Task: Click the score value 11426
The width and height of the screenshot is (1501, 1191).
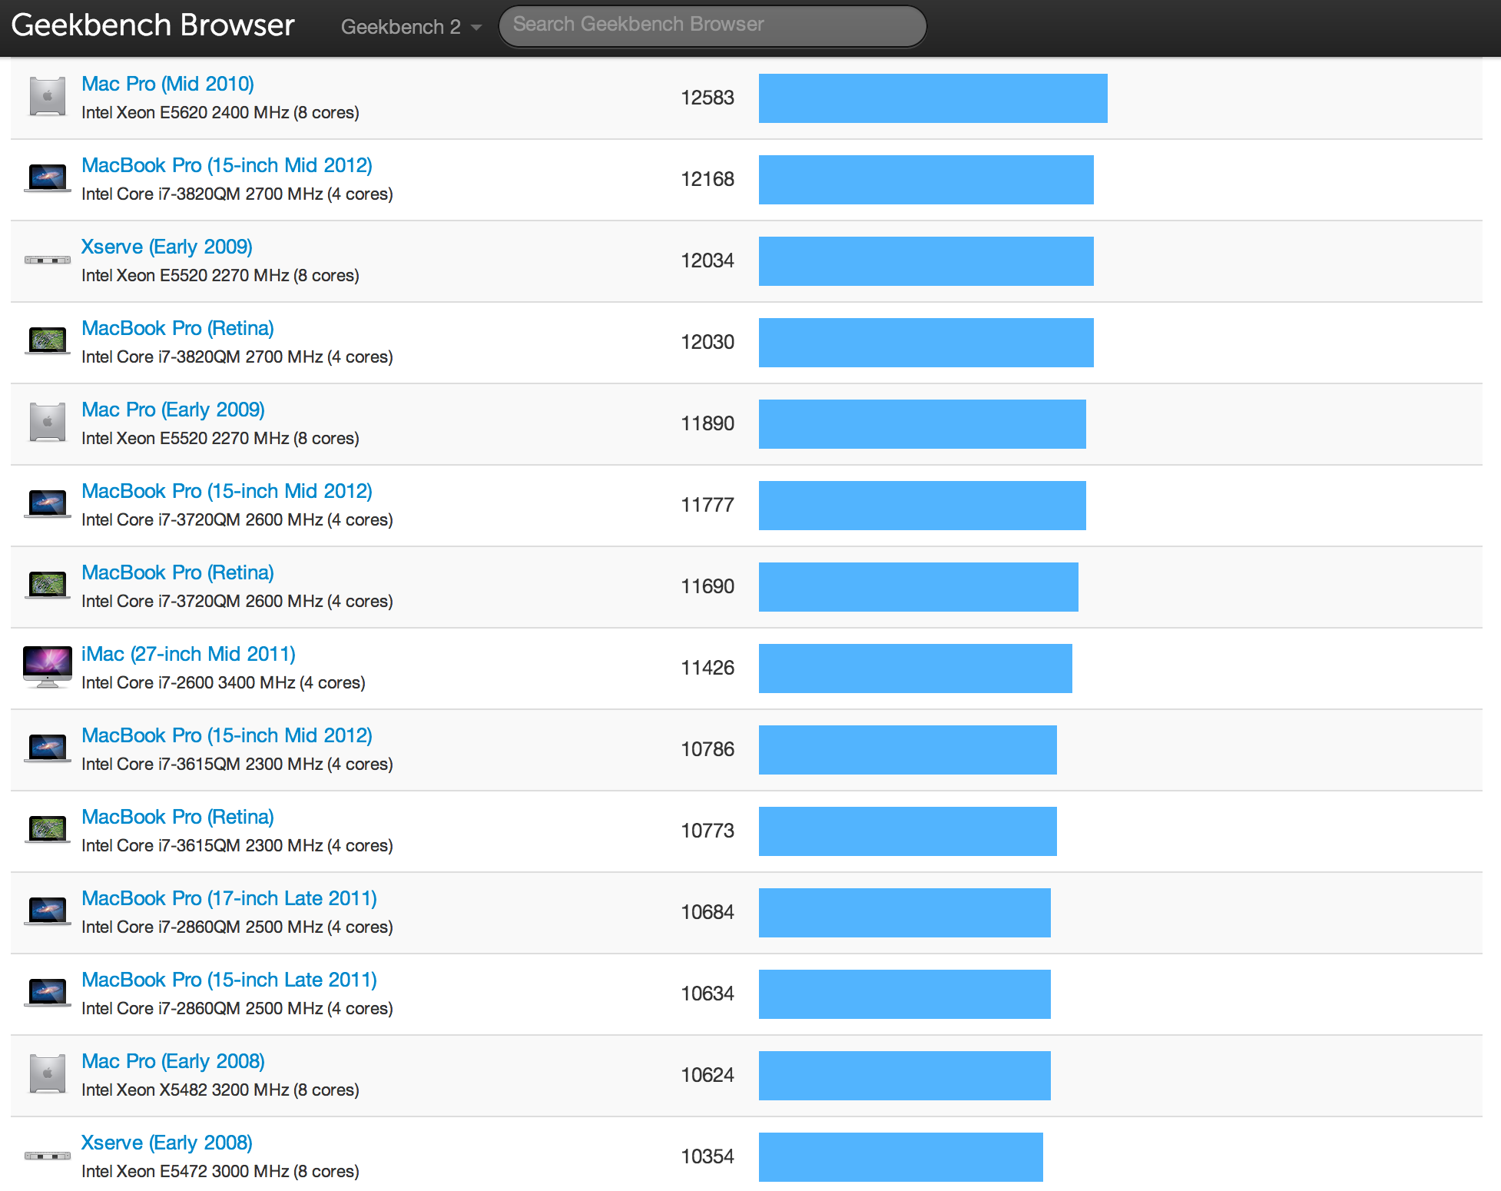Action: click(707, 668)
